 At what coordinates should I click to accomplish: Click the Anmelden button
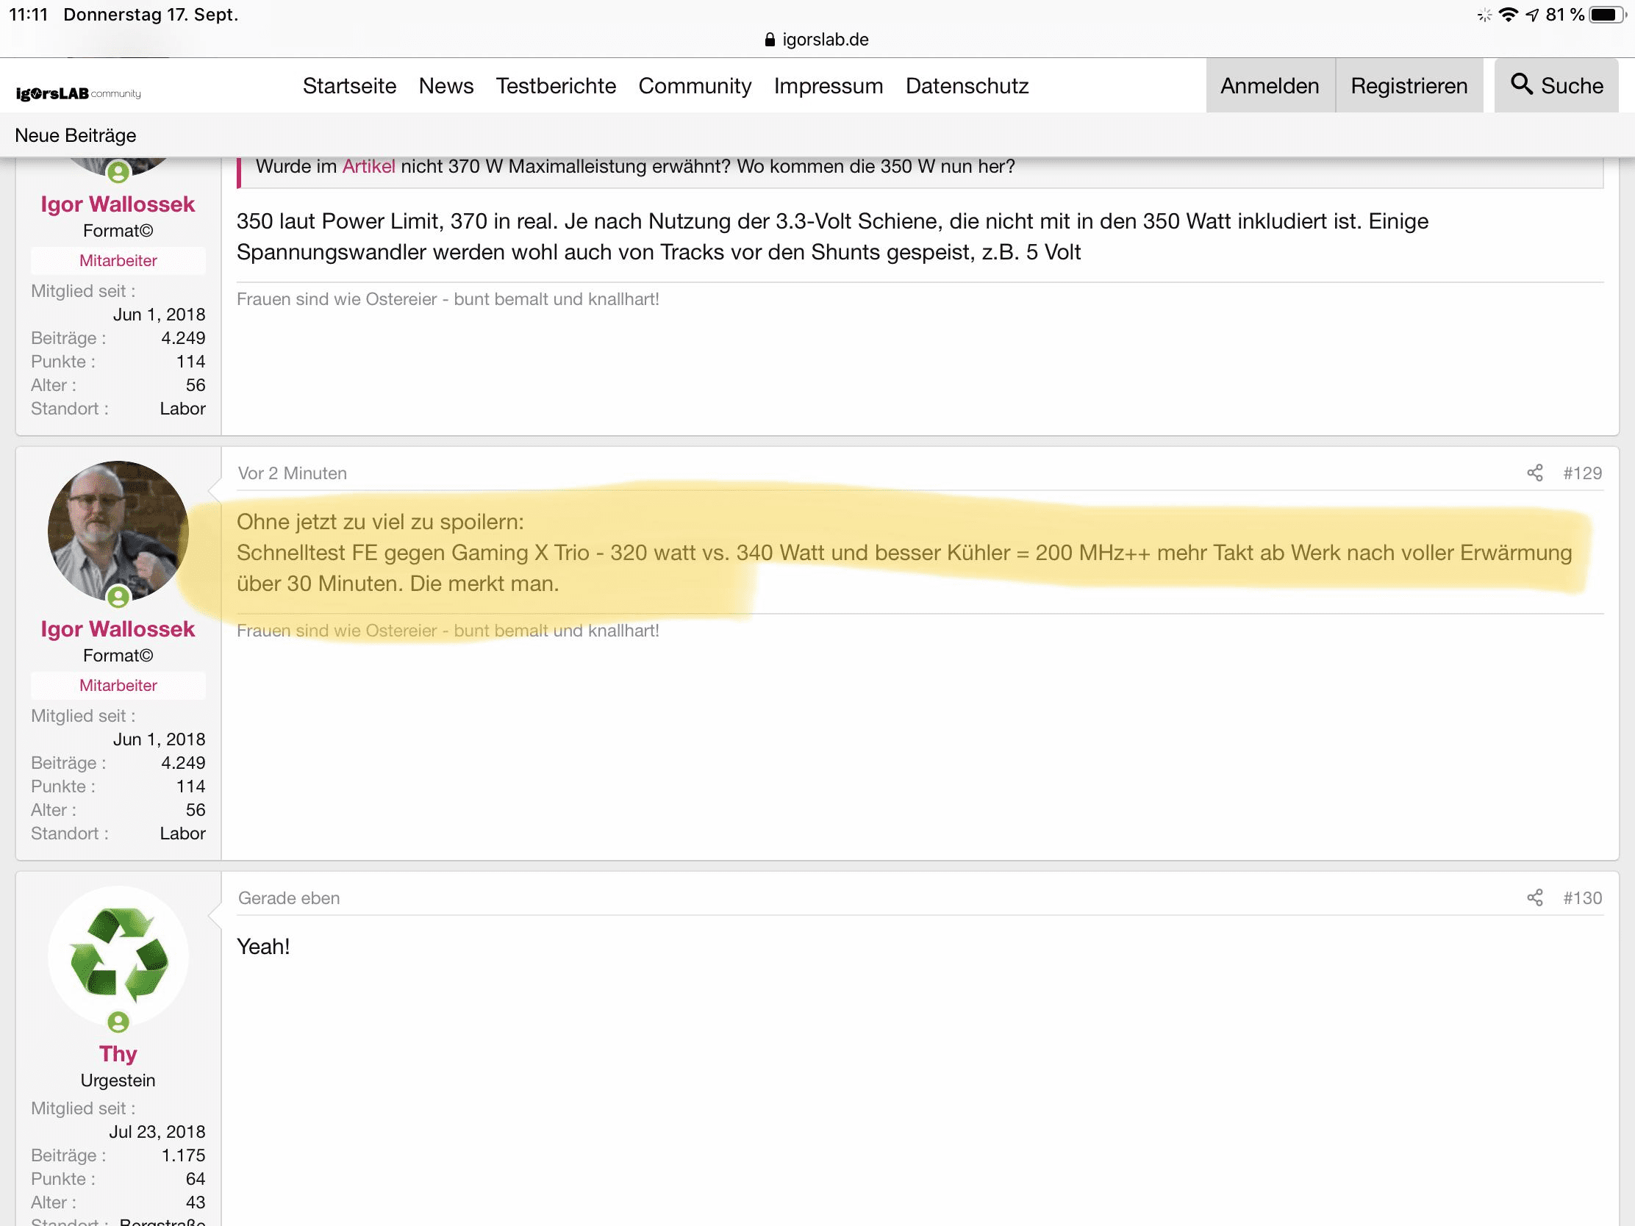(x=1269, y=86)
